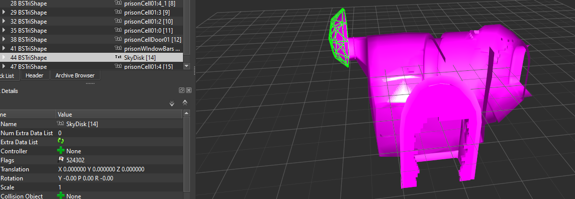The width and height of the screenshot is (575, 199).
Task: Expand the selected 44 BSTriShape node
Action: [4, 57]
